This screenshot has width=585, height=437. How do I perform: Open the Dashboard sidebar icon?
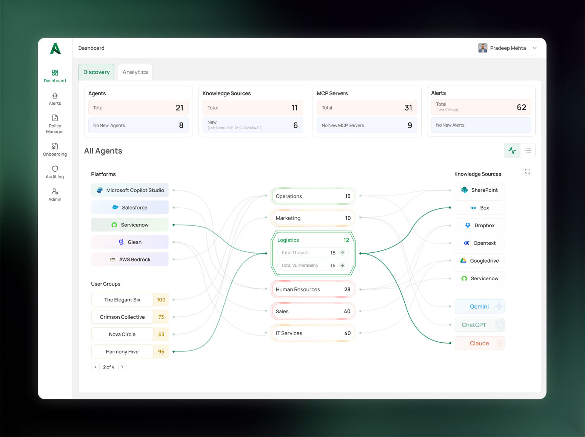pos(55,73)
